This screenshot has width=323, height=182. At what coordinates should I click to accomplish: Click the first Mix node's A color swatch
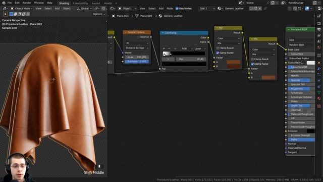coord(233,62)
